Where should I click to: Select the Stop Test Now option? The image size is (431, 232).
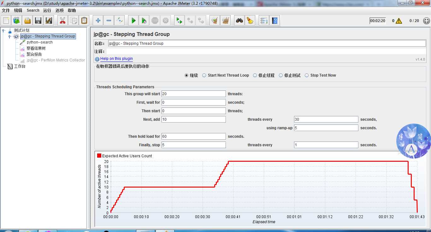point(307,75)
